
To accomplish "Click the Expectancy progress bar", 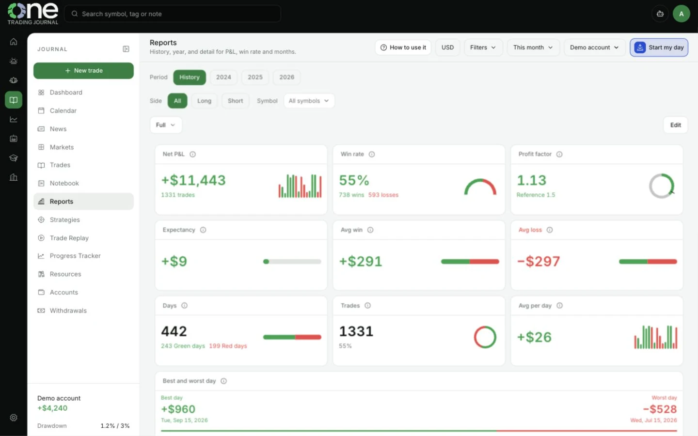I will coord(292,262).
